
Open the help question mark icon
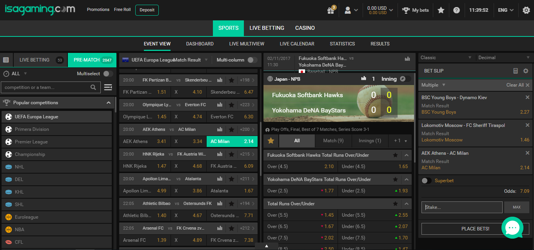click(456, 10)
